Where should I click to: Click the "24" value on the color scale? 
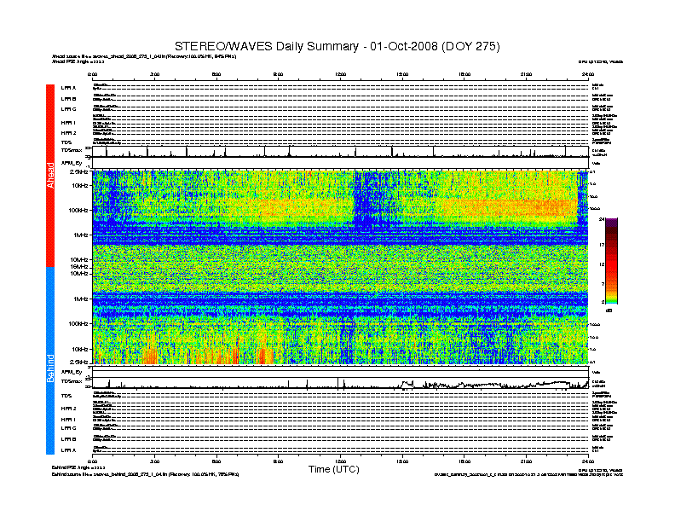point(602,220)
